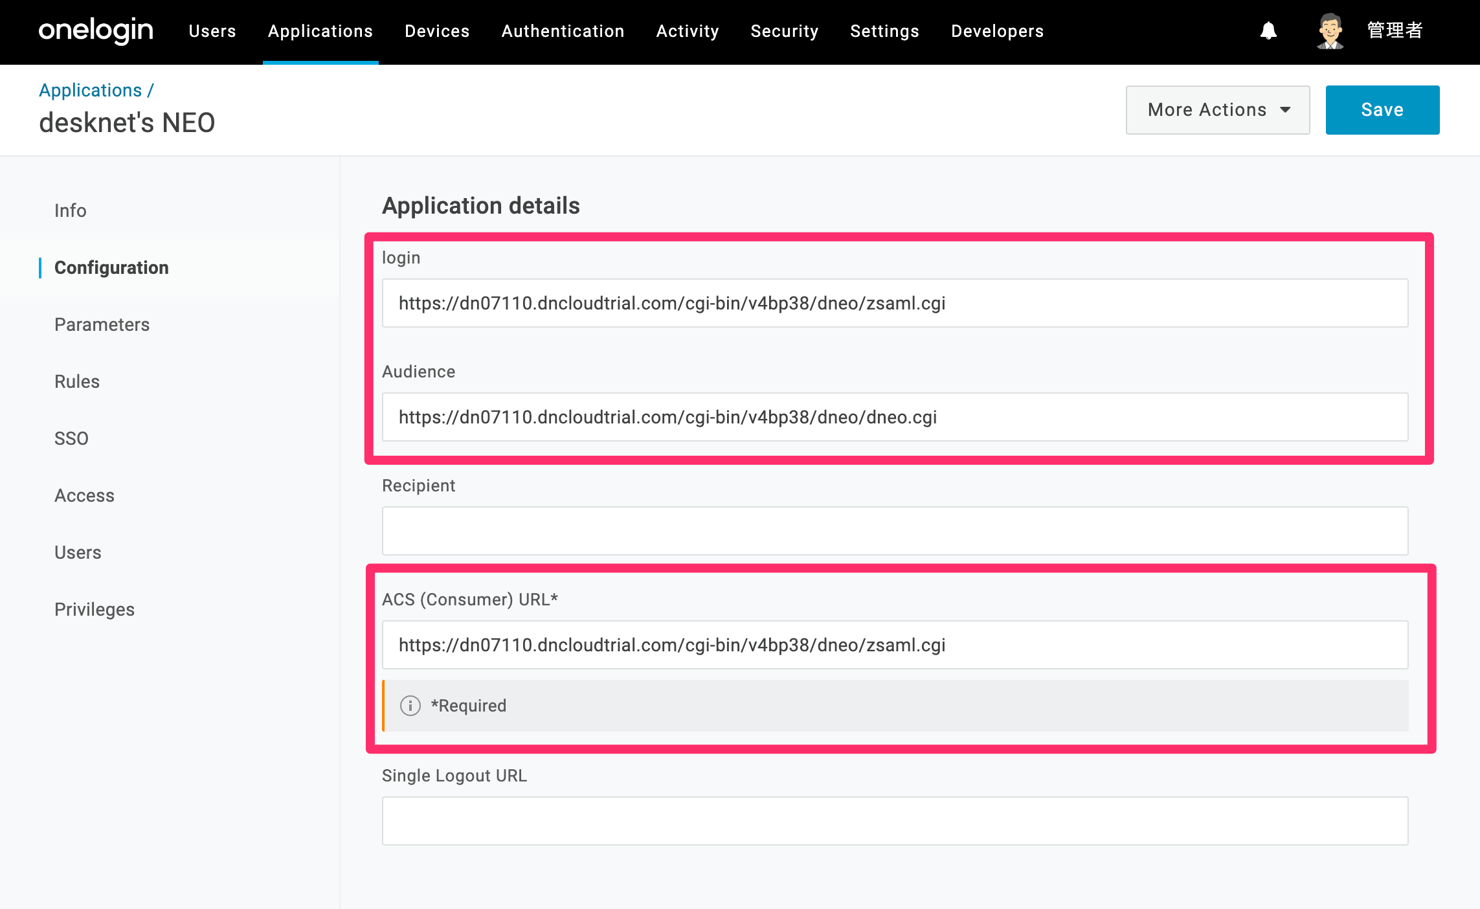
Task: Select the Info sidebar tab
Action: (x=70, y=210)
